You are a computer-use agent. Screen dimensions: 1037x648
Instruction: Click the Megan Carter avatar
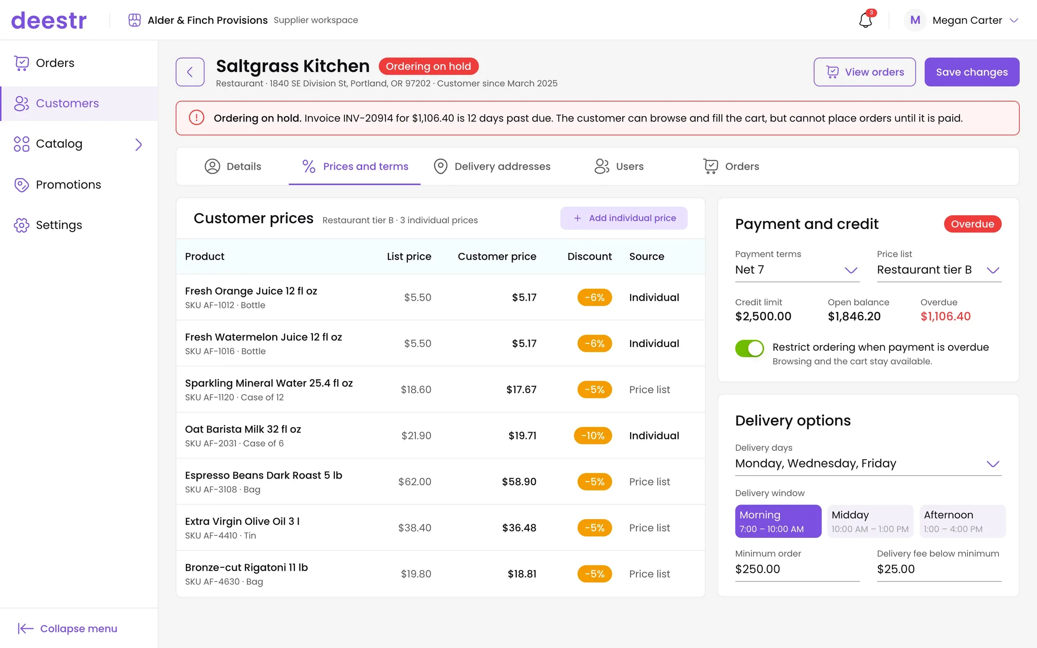[x=915, y=20]
